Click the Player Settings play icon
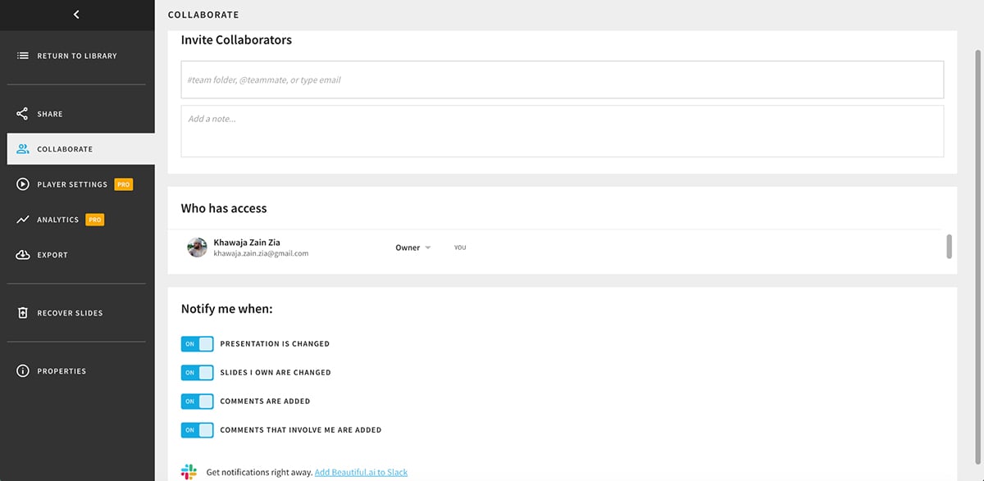 [23, 184]
